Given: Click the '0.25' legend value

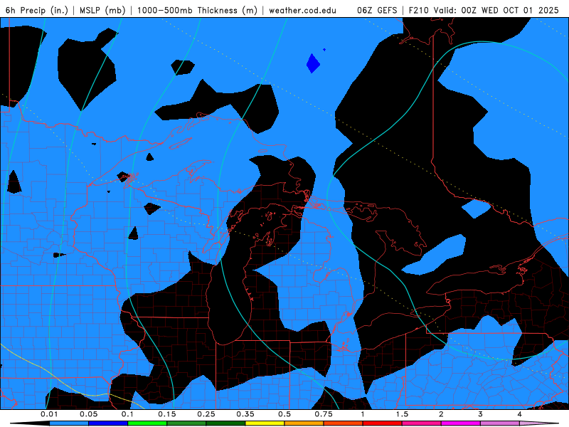Looking at the screenshot, I should pyautogui.click(x=206, y=414).
